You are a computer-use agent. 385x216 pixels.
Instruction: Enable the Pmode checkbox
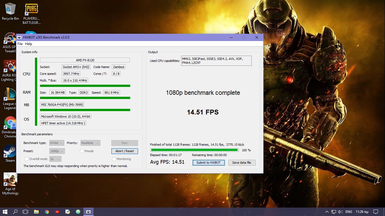tap(82, 151)
